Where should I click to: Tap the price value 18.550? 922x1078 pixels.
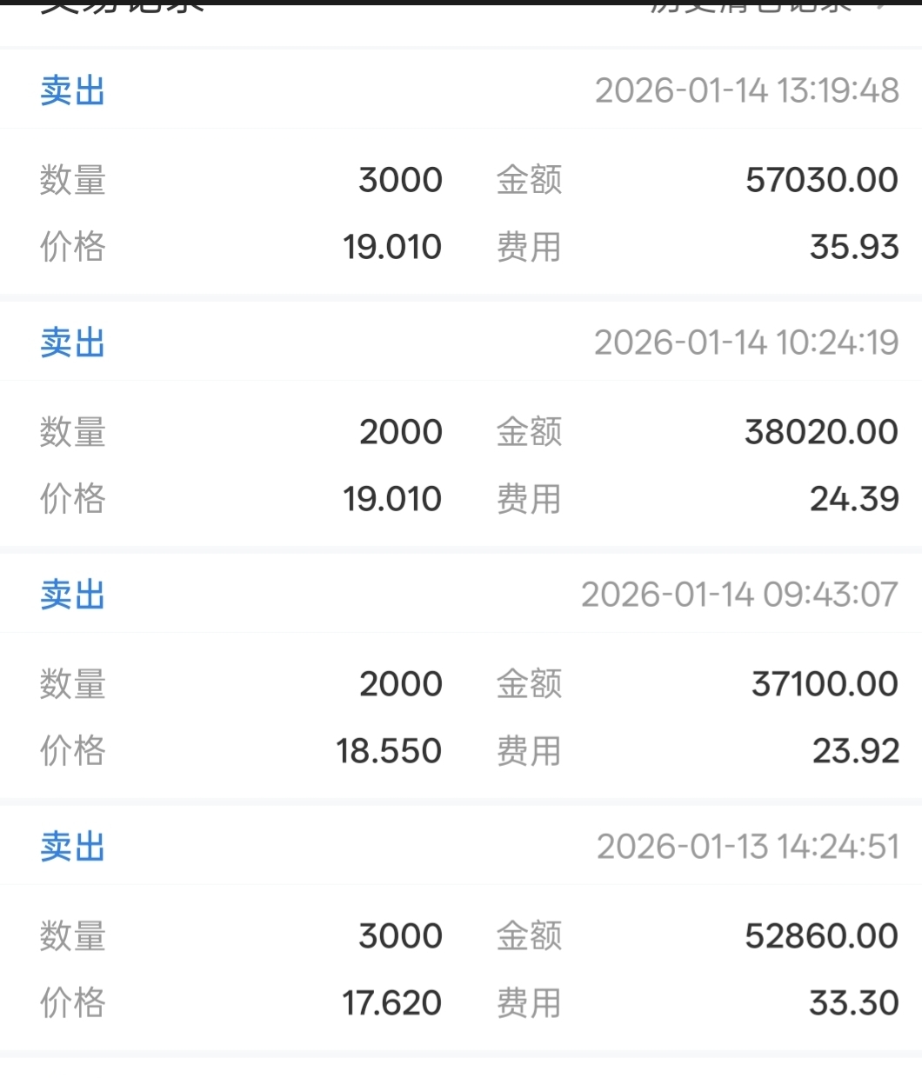(390, 751)
